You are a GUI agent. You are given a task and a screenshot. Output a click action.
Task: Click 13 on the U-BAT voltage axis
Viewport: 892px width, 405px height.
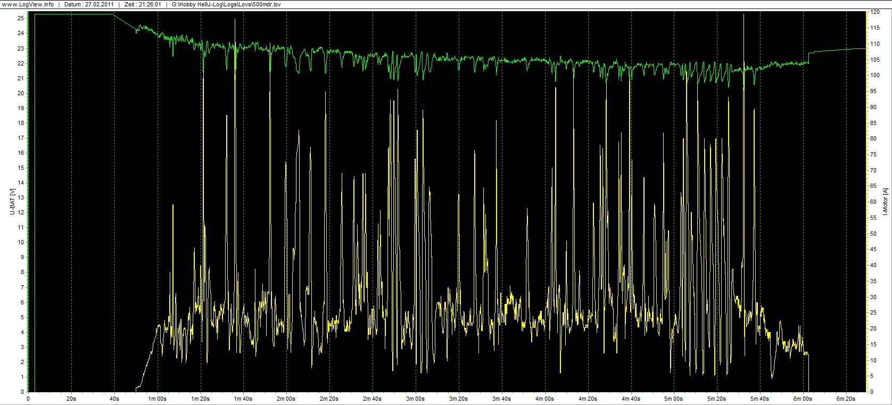(21, 197)
